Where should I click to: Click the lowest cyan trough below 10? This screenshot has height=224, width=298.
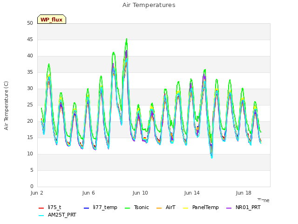coord(212,158)
